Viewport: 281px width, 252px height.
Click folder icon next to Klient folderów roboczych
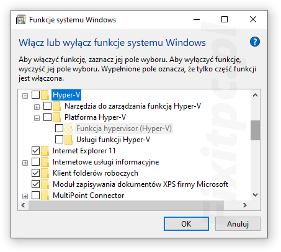[45, 173]
